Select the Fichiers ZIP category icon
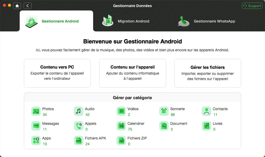The height and width of the screenshot is (157, 265). point(121,141)
